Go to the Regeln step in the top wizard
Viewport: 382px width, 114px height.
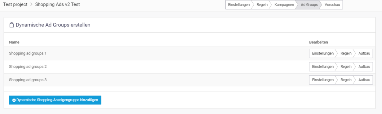(x=262, y=5)
